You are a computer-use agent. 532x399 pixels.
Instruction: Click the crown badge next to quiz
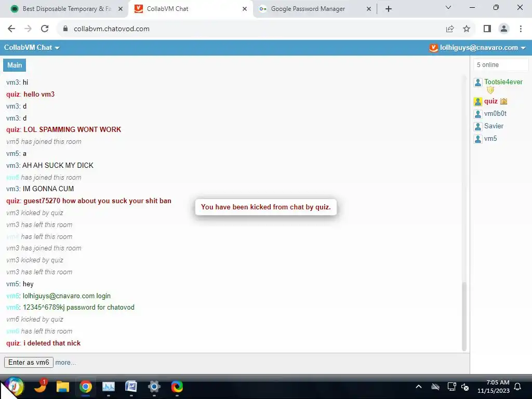[x=503, y=101]
